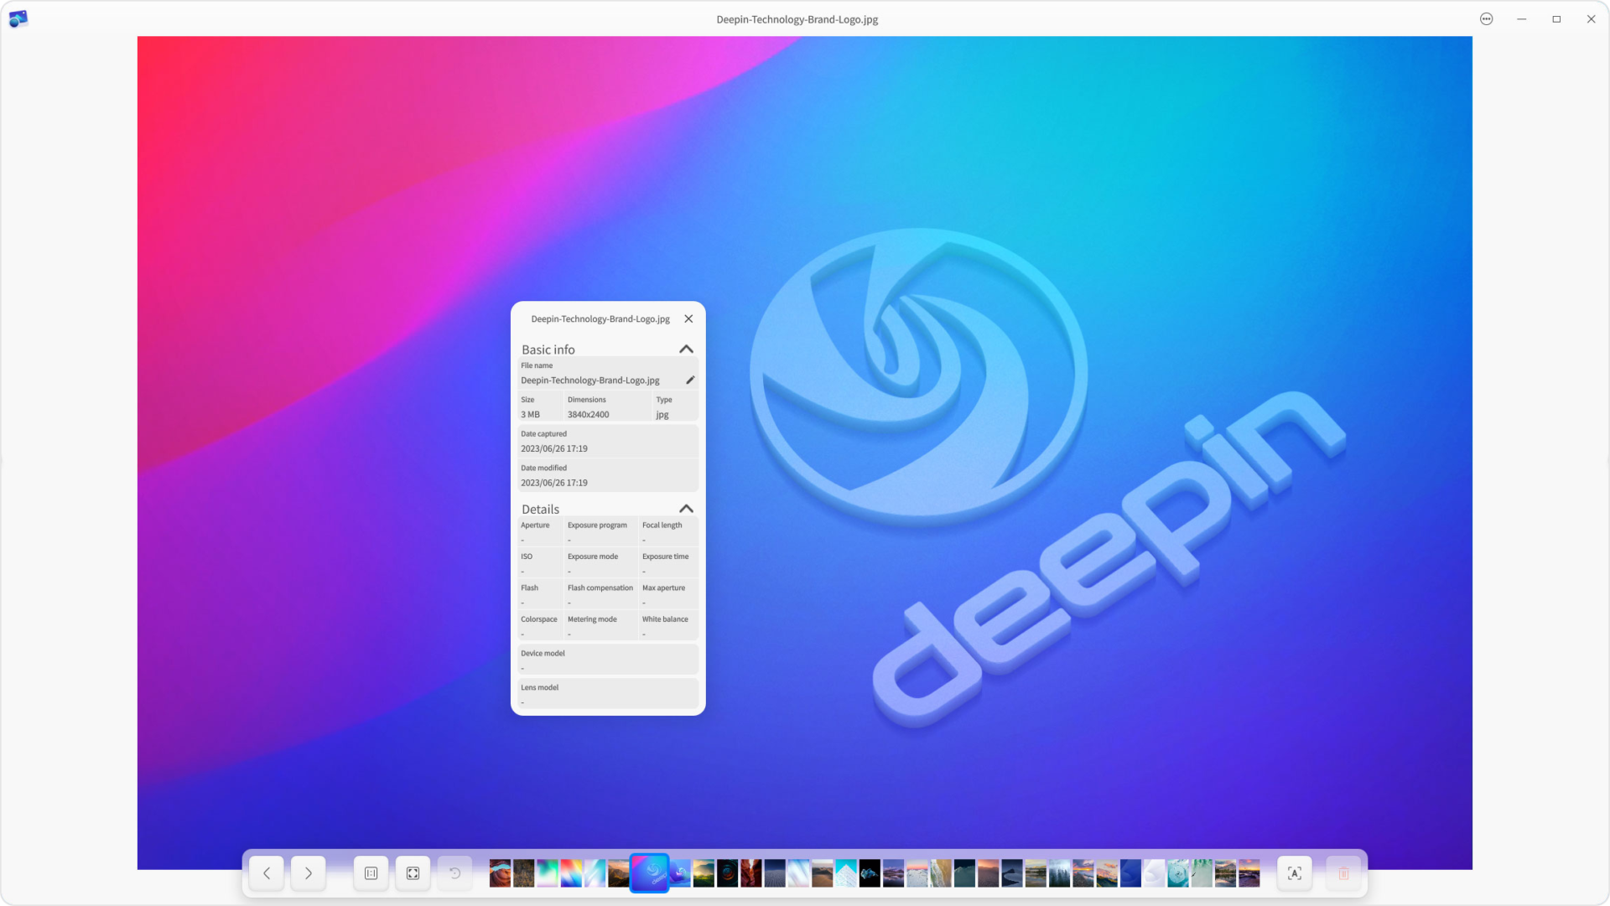The image size is (1610, 906).
Task: Click the file name value in Basic info
Action: [x=590, y=381]
